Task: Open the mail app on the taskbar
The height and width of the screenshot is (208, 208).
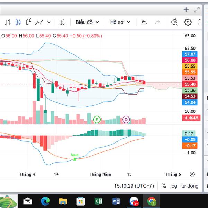Action: [x=27, y=201]
